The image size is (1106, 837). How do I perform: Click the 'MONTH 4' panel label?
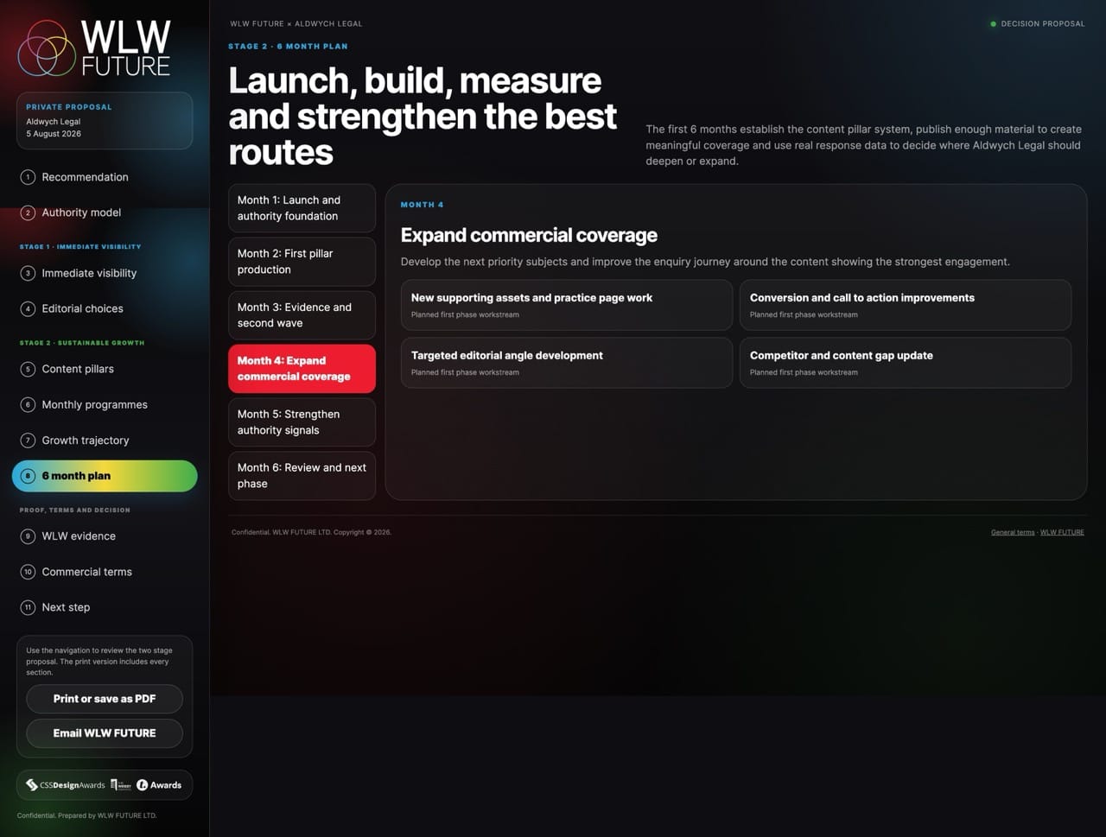(x=423, y=205)
